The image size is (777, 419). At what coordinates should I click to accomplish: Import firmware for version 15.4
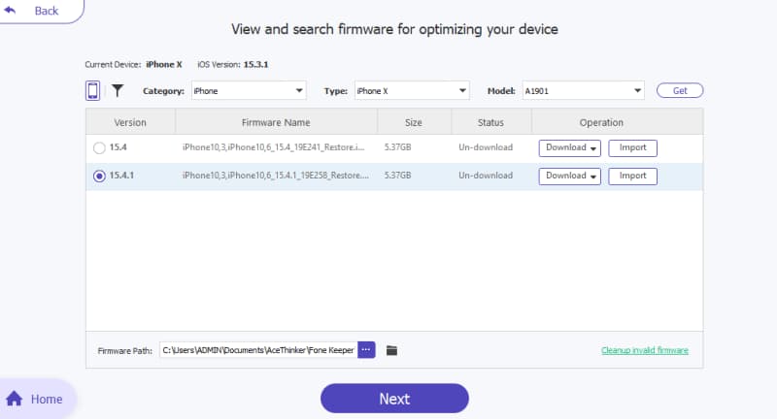[633, 148]
